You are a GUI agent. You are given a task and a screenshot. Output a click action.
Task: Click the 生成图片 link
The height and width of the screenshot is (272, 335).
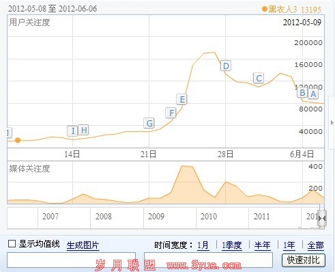pyautogui.click(x=83, y=245)
